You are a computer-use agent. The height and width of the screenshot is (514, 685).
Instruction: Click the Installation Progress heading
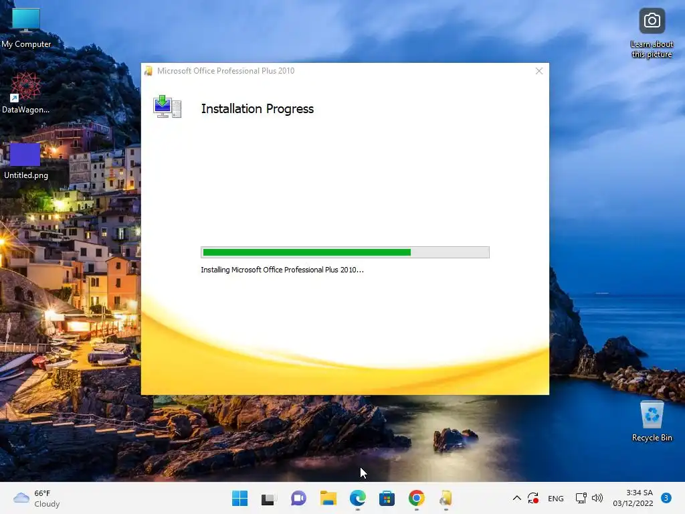click(258, 108)
